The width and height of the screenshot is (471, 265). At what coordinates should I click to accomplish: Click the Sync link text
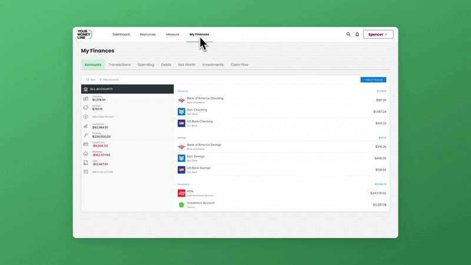pyautogui.click(x=93, y=79)
